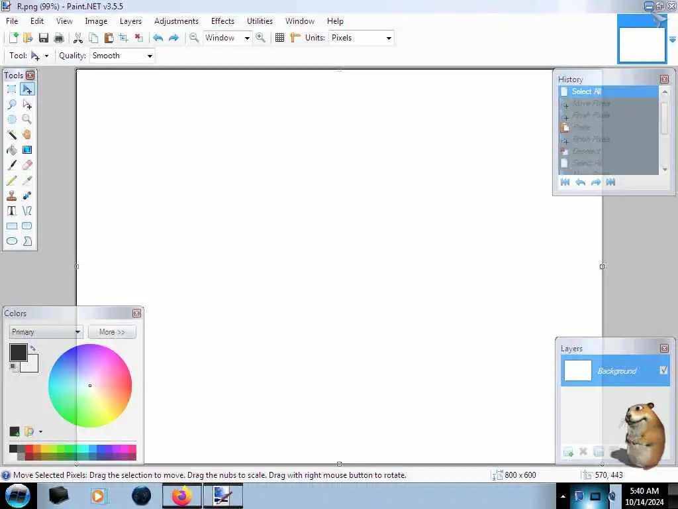Viewport: 678px width, 509px height.
Task: Select the Rounded Rectangle tool
Action: 26,226
